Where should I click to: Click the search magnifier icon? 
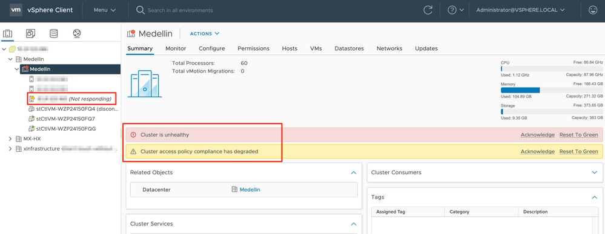click(140, 10)
